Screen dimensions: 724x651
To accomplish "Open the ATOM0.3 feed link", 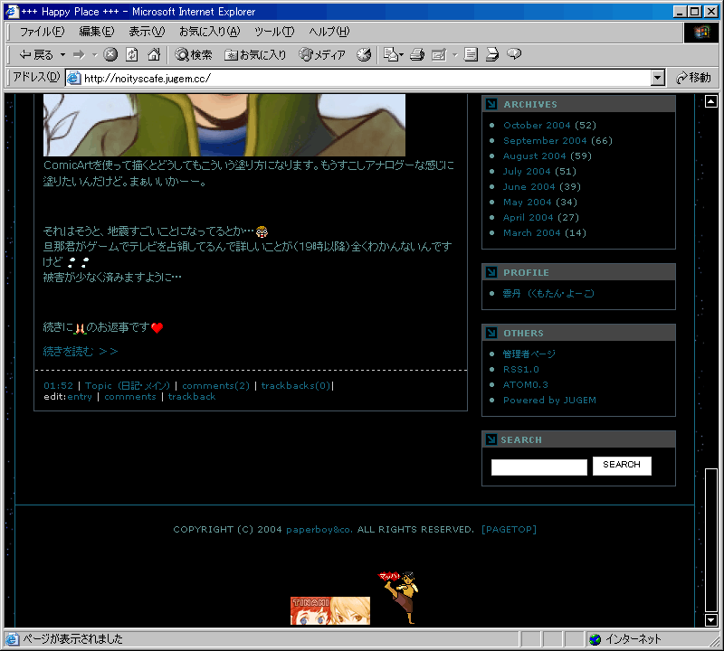I will [x=526, y=385].
